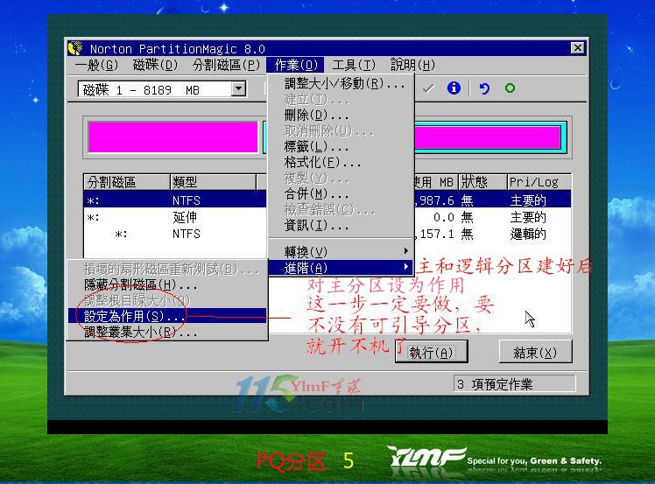The width and height of the screenshot is (655, 484).
Task: Click the blue undo arrow icon
Action: (x=483, y=88)
